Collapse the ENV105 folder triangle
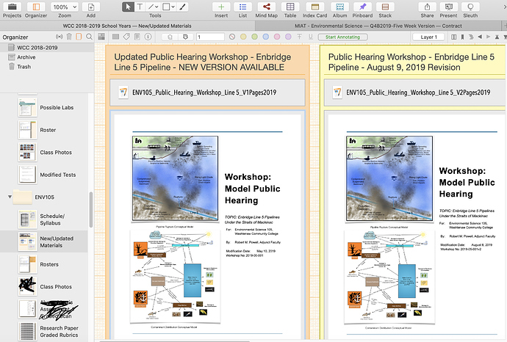 point(10,197)
